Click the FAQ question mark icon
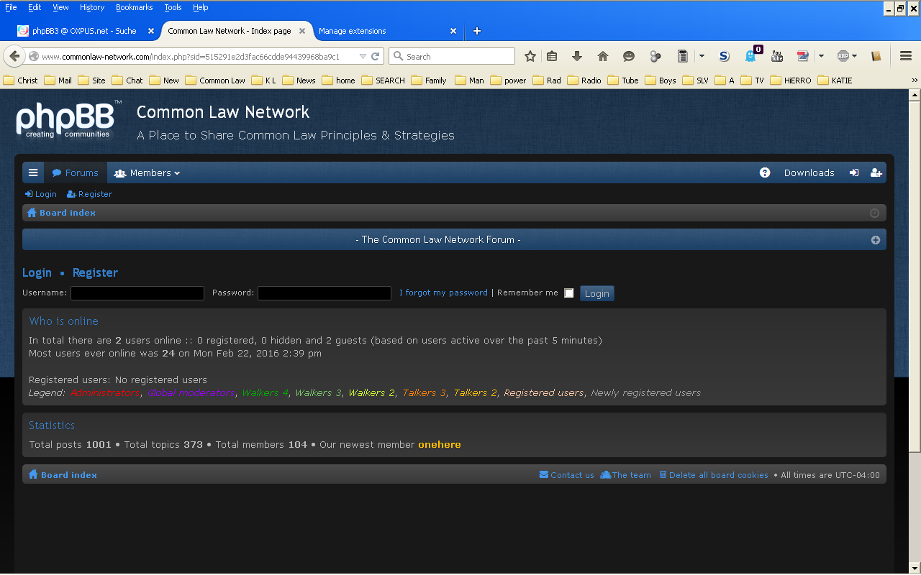Viewport: 921px width, 575px height. coord(765,173)
